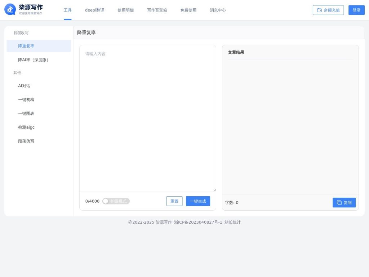
Task: Switch to 使用明细 tab
Action: coord(126,10)
